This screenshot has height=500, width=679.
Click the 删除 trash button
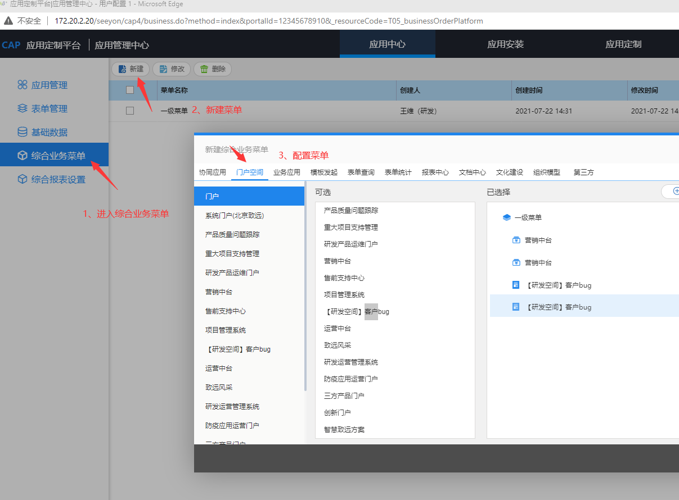(213, 69)
